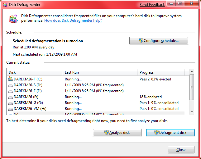This screenshot has height=159, width=201.
Task: Click 'Next scheduled run' date text
Action: point(45,54)
